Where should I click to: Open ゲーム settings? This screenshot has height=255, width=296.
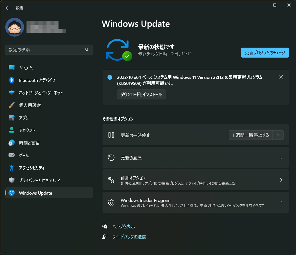point(49,155)
